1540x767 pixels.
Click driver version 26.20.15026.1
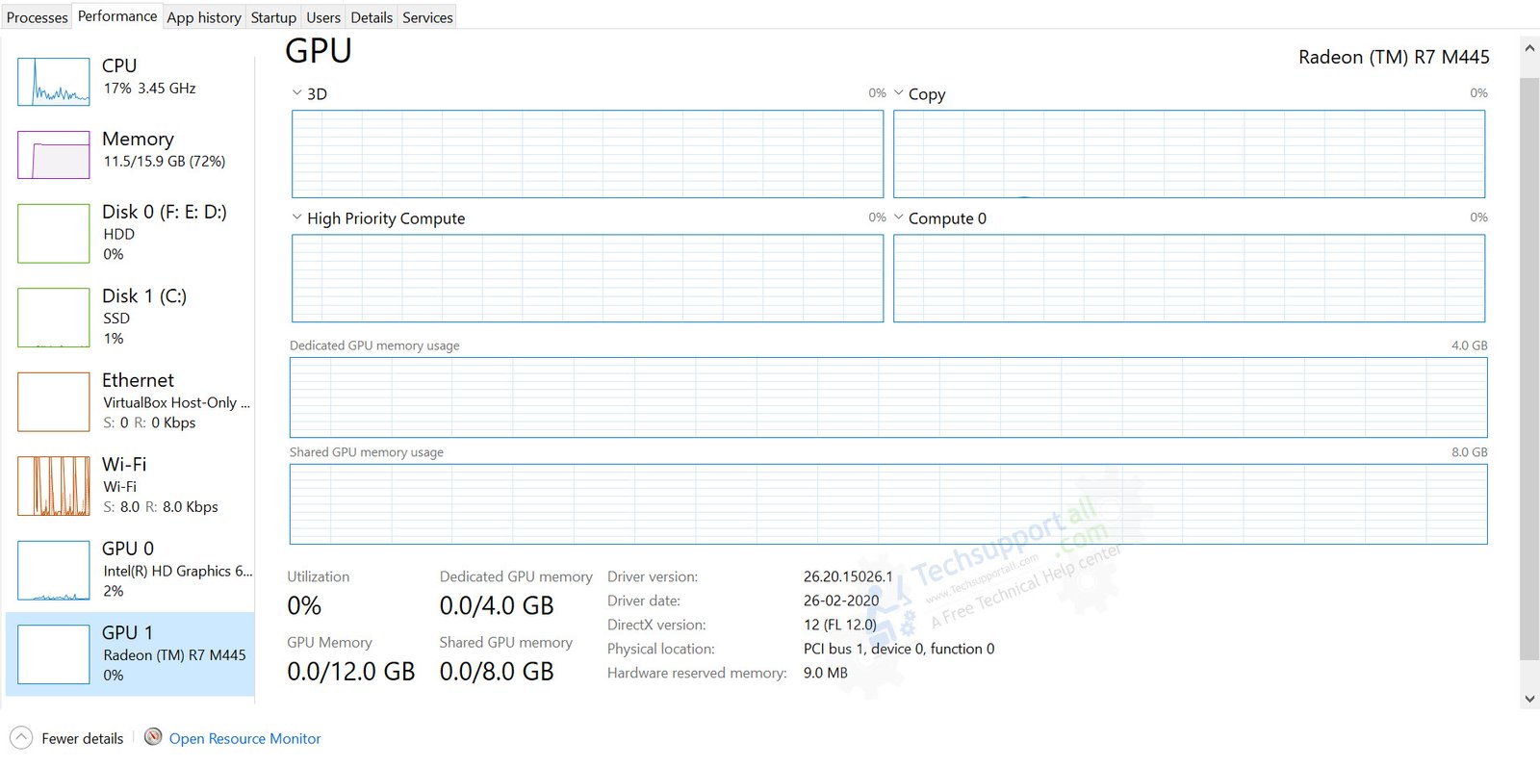tap(848, 576)
